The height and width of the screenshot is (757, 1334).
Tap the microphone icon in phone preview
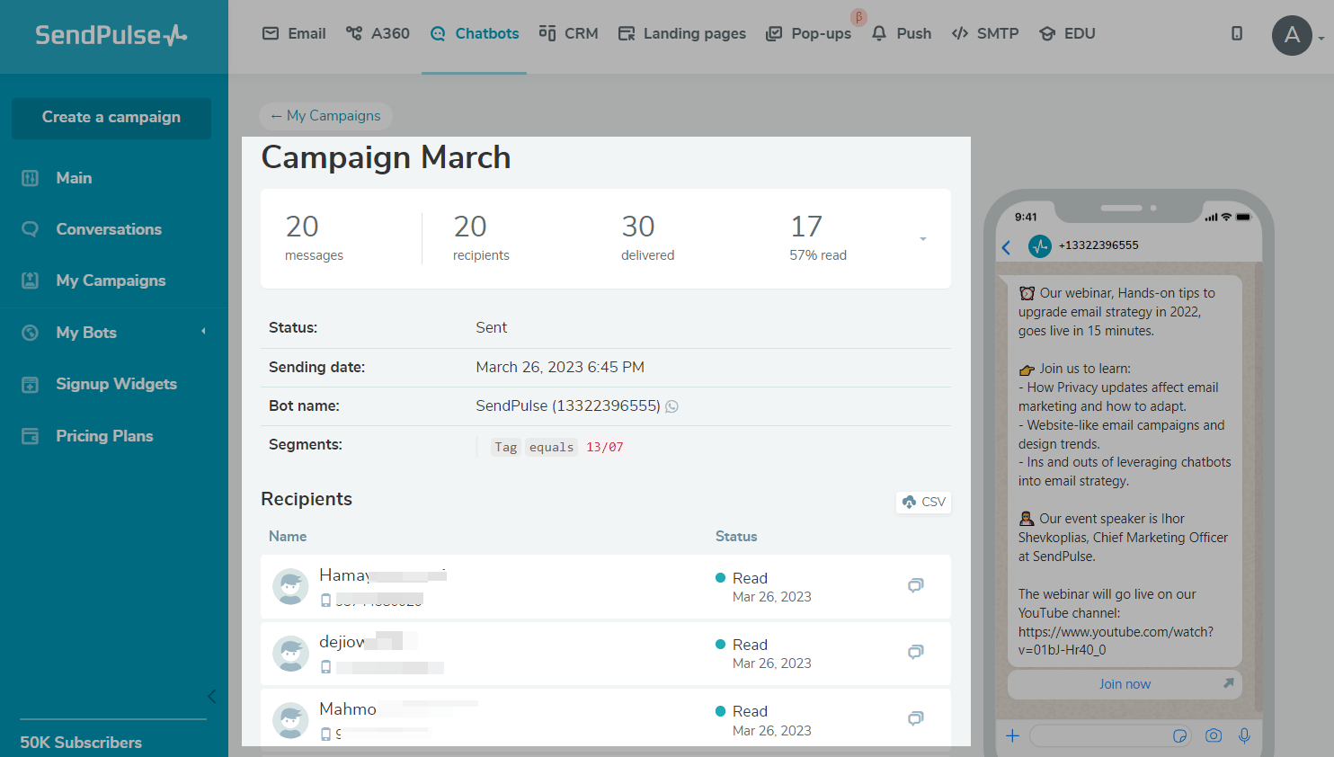1244,735
